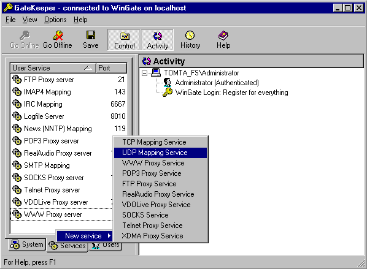367x269 pixels.
Task: Click the Go Offline toolbar icon
Action: click(58, 36)
